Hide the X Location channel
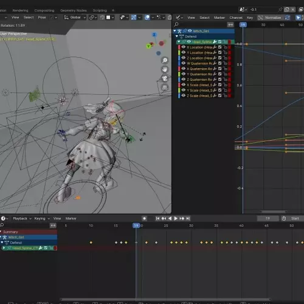The width and height of the screenshot is (304, 304). tap(184, 47)
